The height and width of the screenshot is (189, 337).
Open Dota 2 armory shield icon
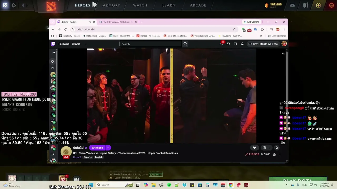[305, 5]
